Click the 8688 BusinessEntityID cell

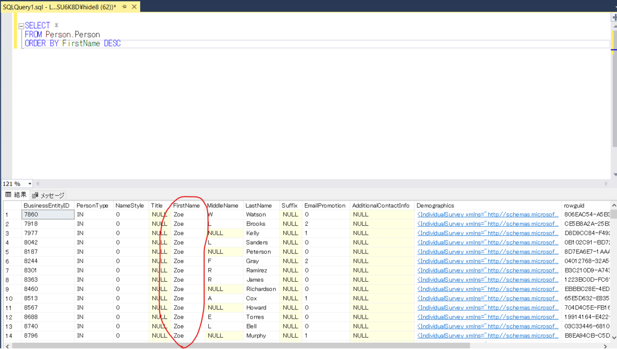click(x=48, y=317)
